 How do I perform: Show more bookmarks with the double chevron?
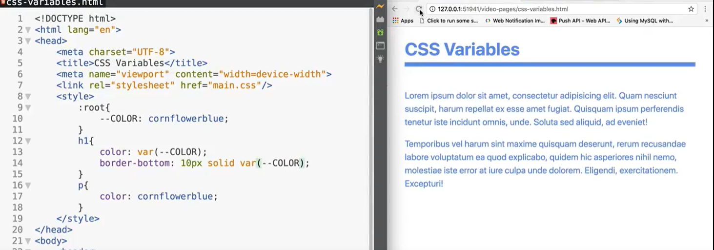pos(707,21)
